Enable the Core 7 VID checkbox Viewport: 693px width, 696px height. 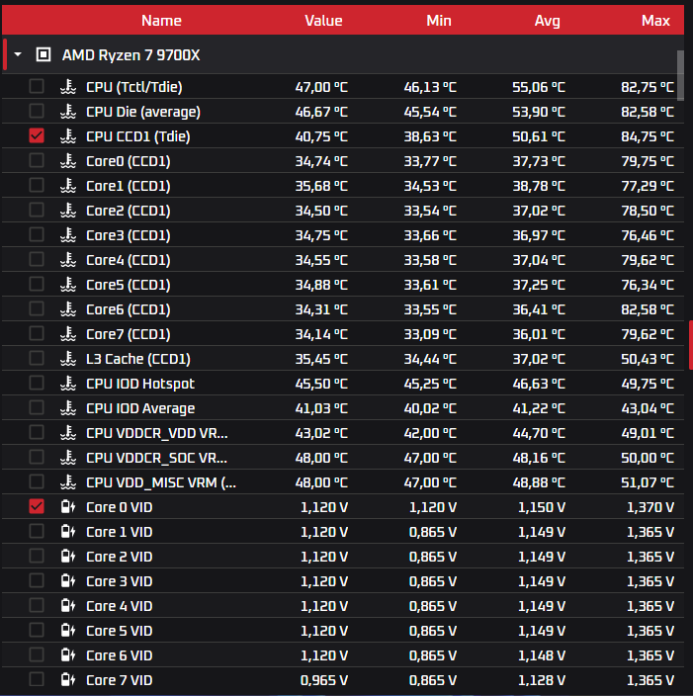[x=37, y=679]
